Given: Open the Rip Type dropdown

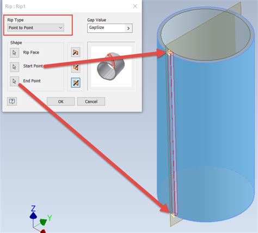Looking at the screenshot, I should [36, 28].
